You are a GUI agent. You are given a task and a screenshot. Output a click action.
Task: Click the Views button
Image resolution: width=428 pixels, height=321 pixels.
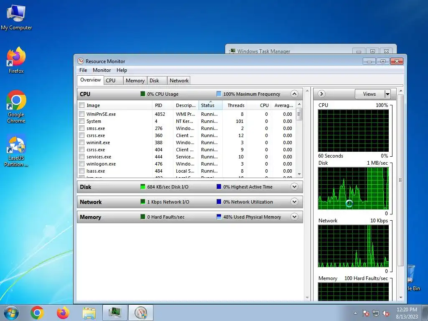point(369,94)
